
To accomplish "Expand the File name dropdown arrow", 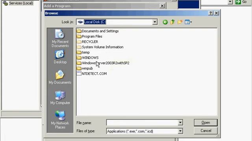I will pyautogui.click(x=180, y=123).
